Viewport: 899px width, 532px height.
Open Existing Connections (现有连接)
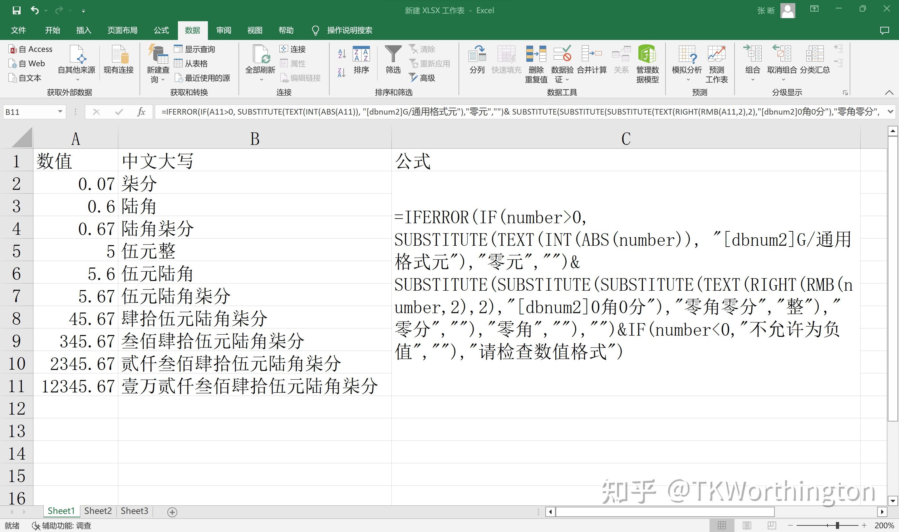point(119,59)
